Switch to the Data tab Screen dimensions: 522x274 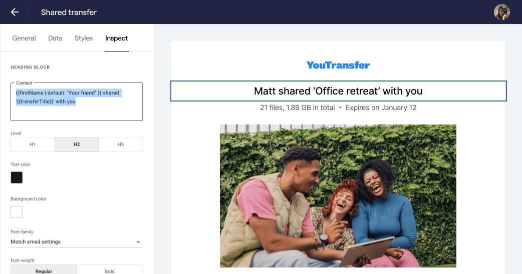55,38
